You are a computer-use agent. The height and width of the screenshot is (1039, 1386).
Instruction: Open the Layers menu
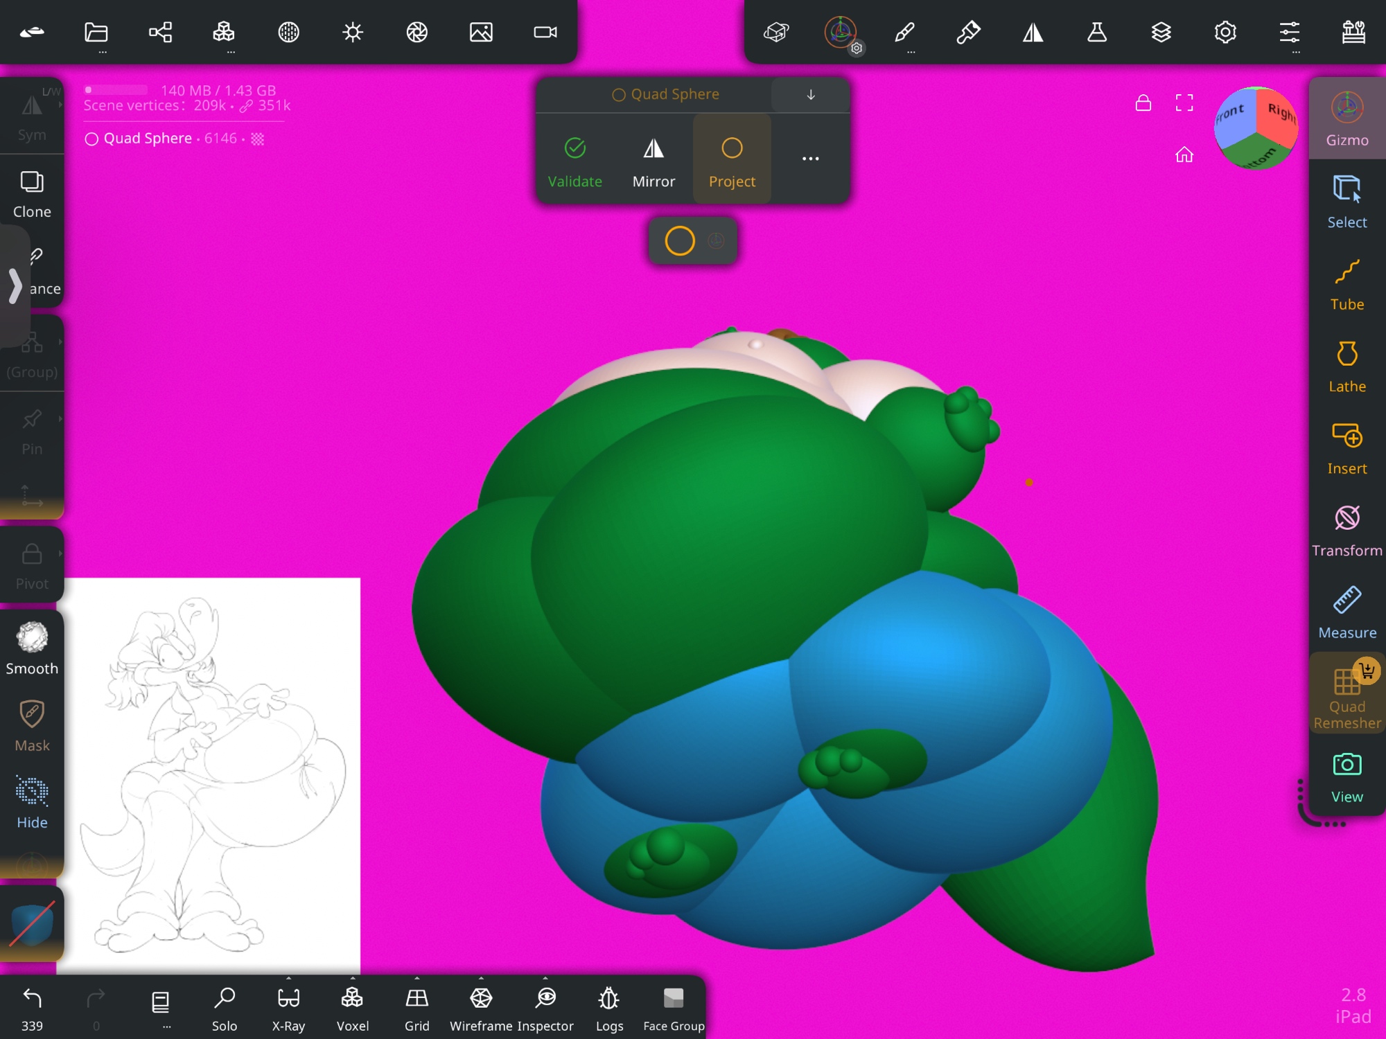1161,32
